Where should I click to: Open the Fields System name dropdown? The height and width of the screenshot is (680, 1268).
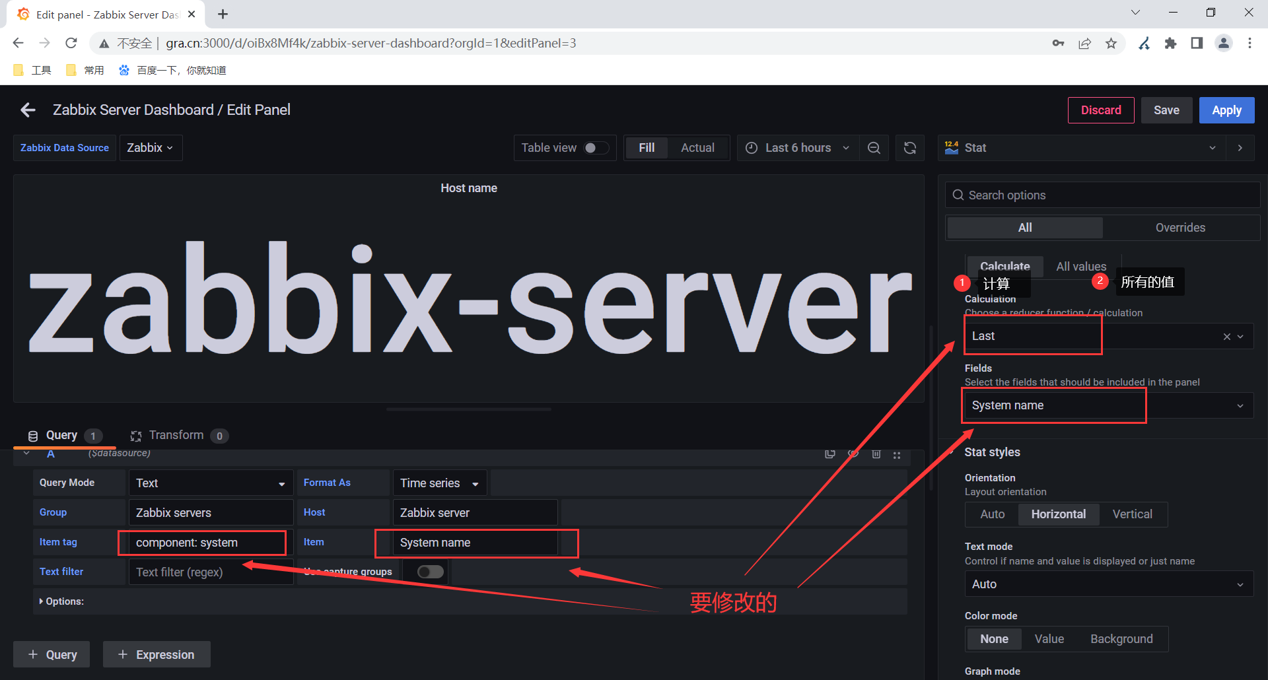click(1109, 406)
